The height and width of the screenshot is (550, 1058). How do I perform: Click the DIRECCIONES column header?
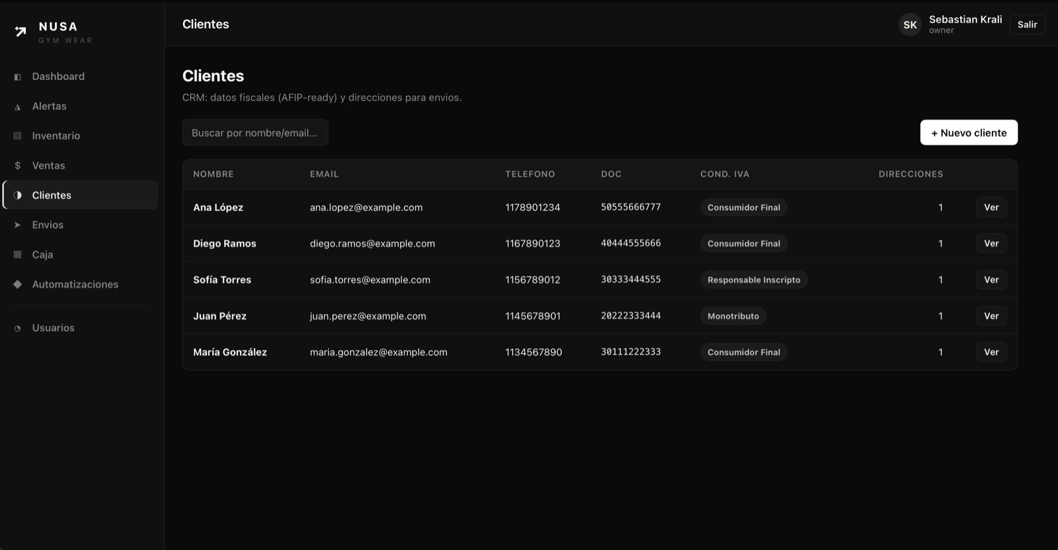tap(911, 175)
